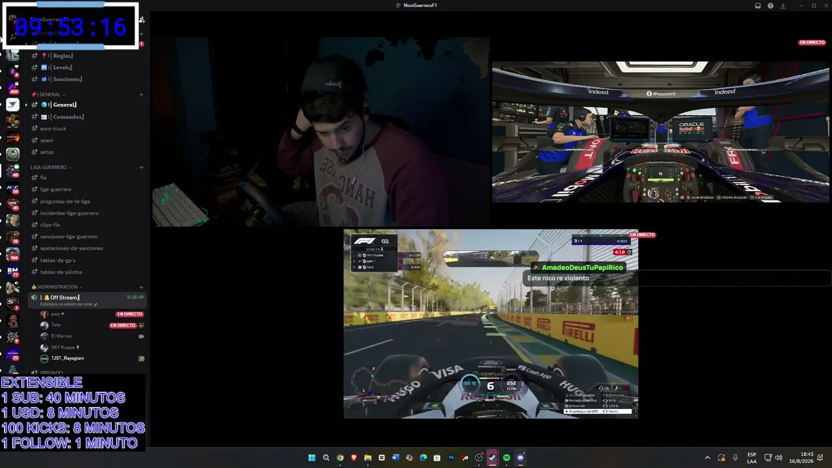Open the server with 166 unread badge

[x=13, y=254]
